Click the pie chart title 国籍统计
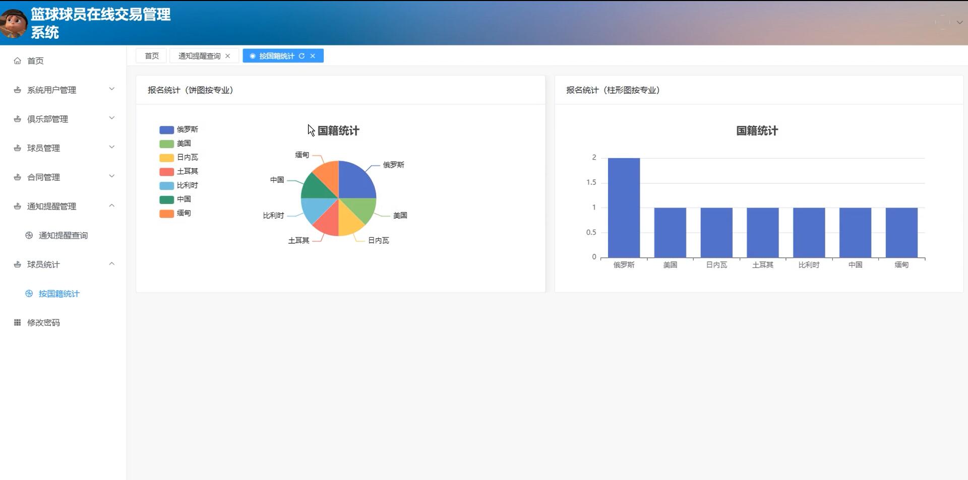Screen dimensions: 968x480 (338, 131)
